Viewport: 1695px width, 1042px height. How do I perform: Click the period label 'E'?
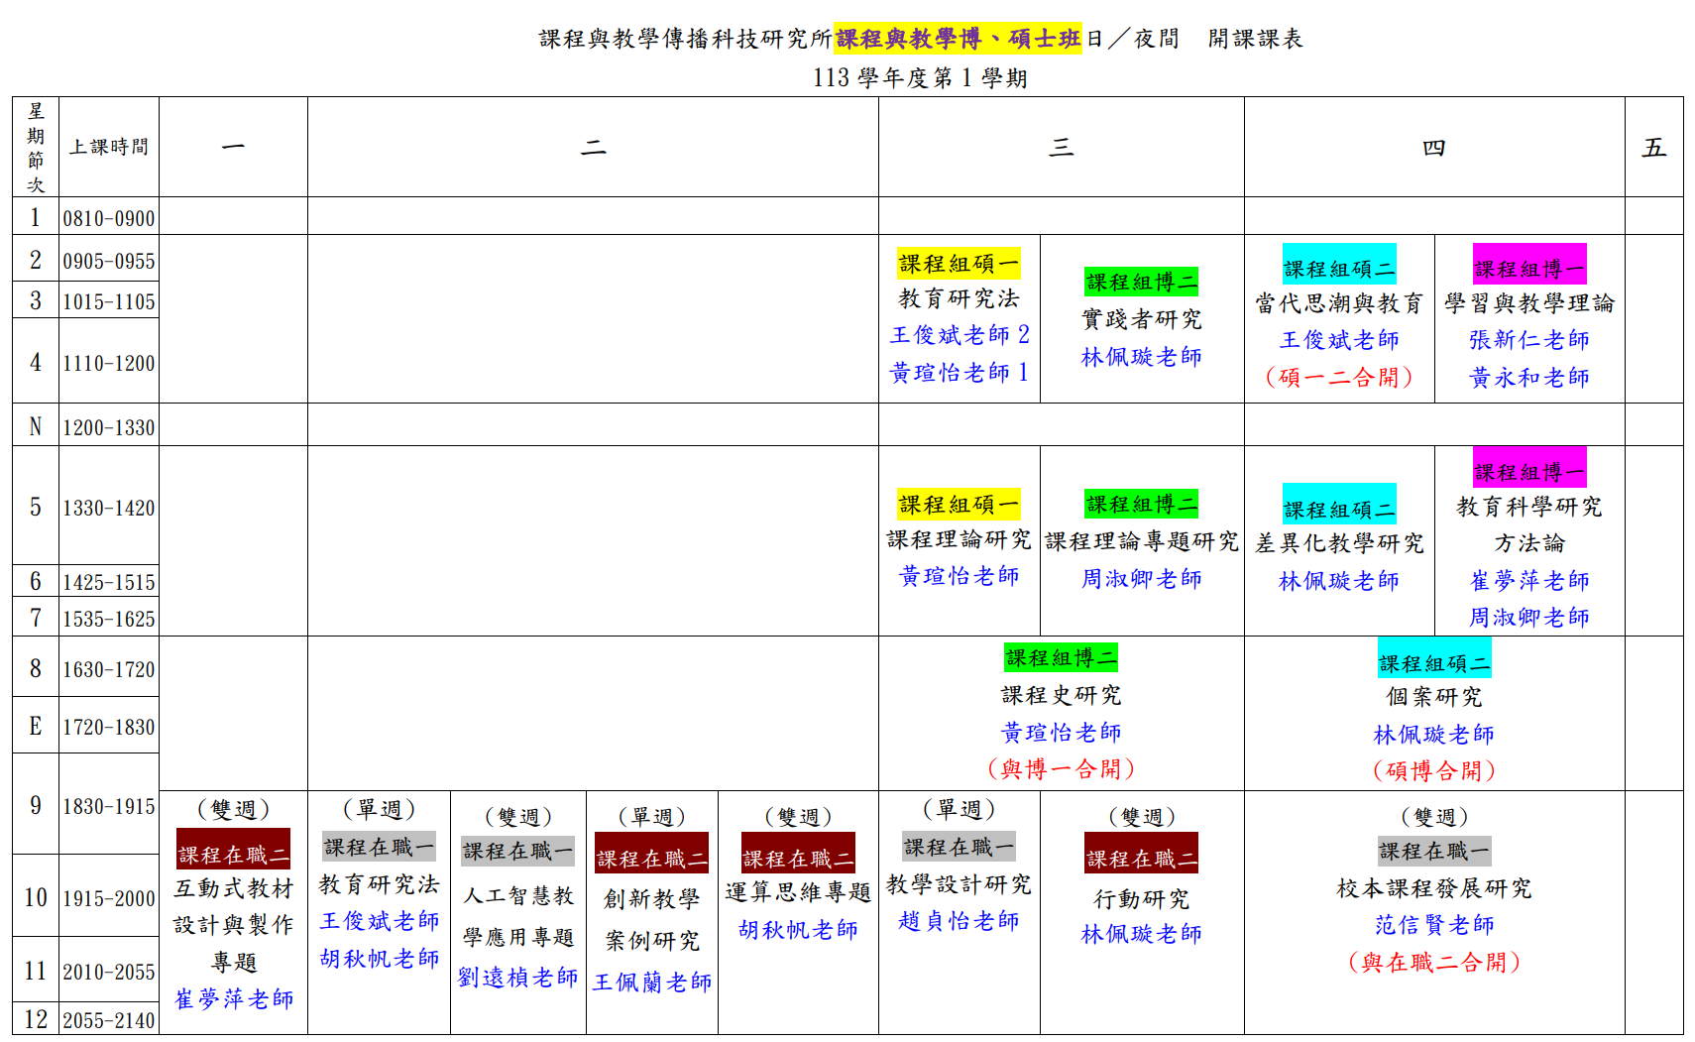point(36,727)
